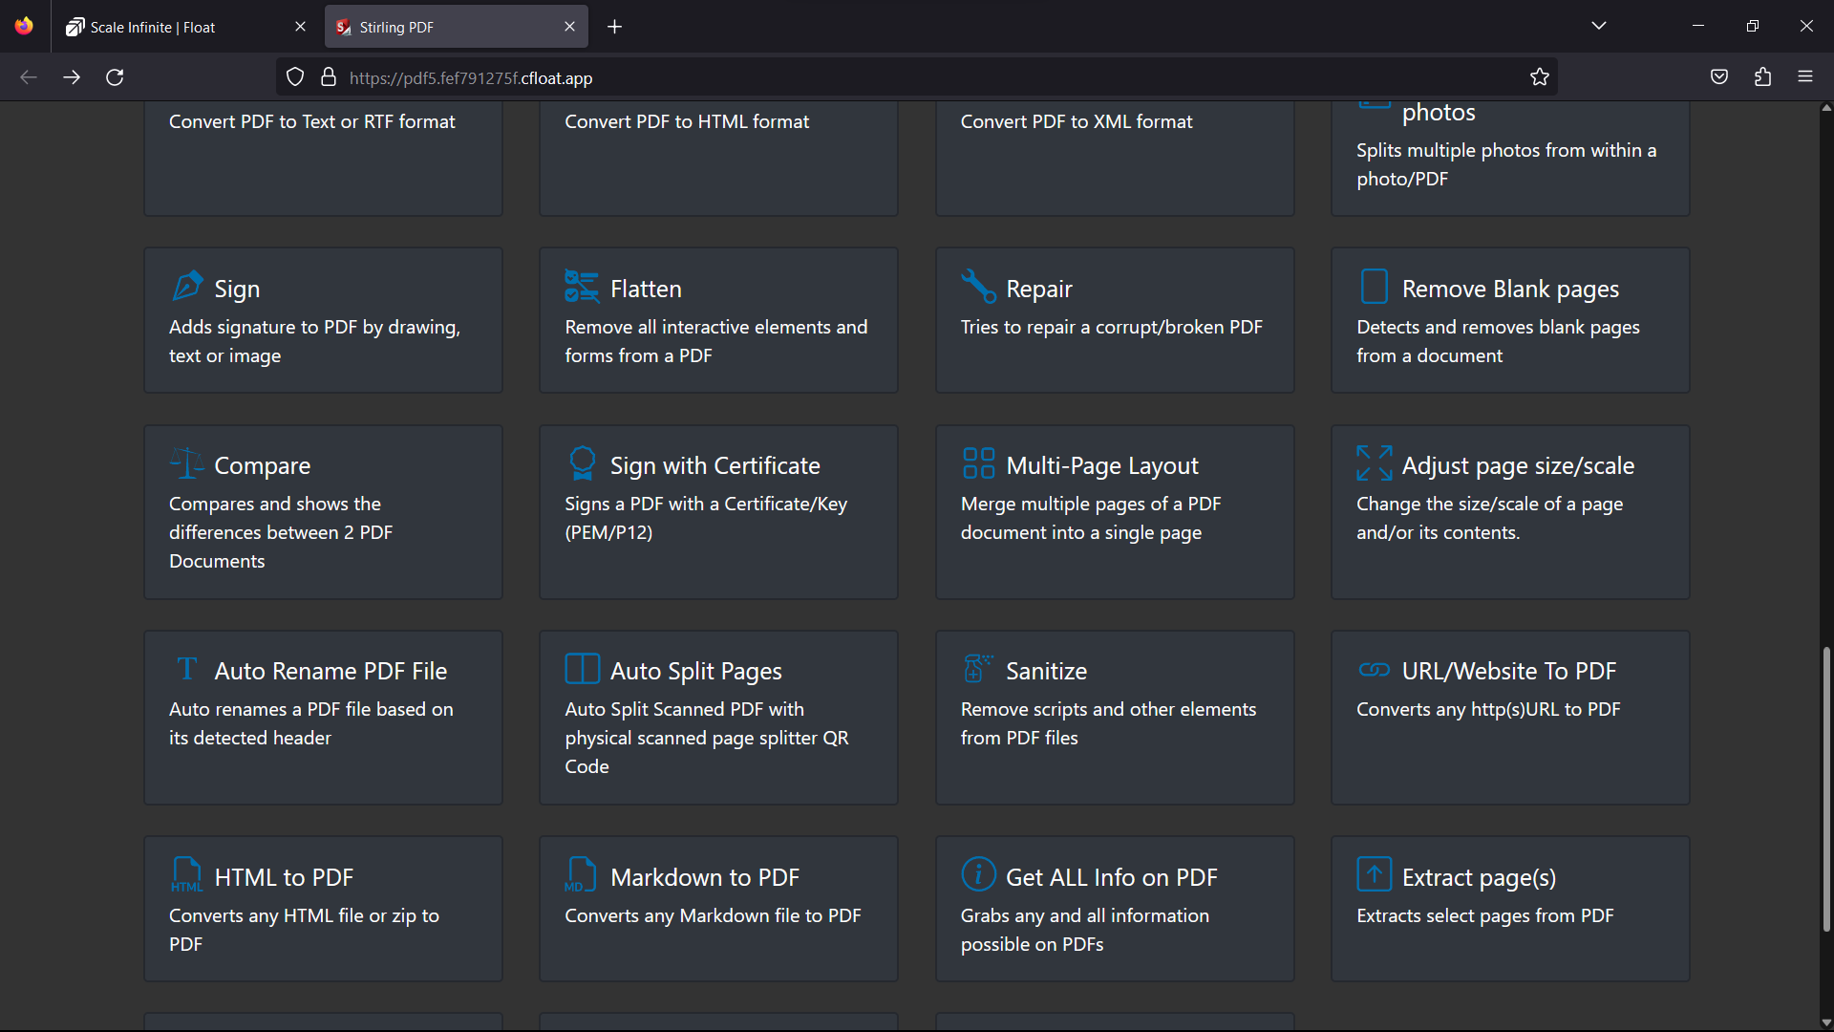Click the URL/Website To PDF link icon
The width and height of the screenshot is (1834, 1032).
pos(1374,669)
